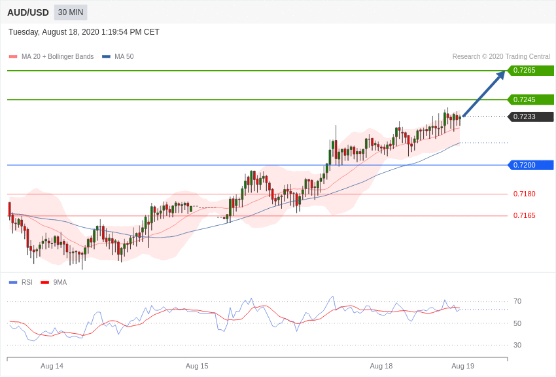Click the MA 20 + Bollinger Bands label
This screenshot has height=377, width=556.
(x=58, y=56)
